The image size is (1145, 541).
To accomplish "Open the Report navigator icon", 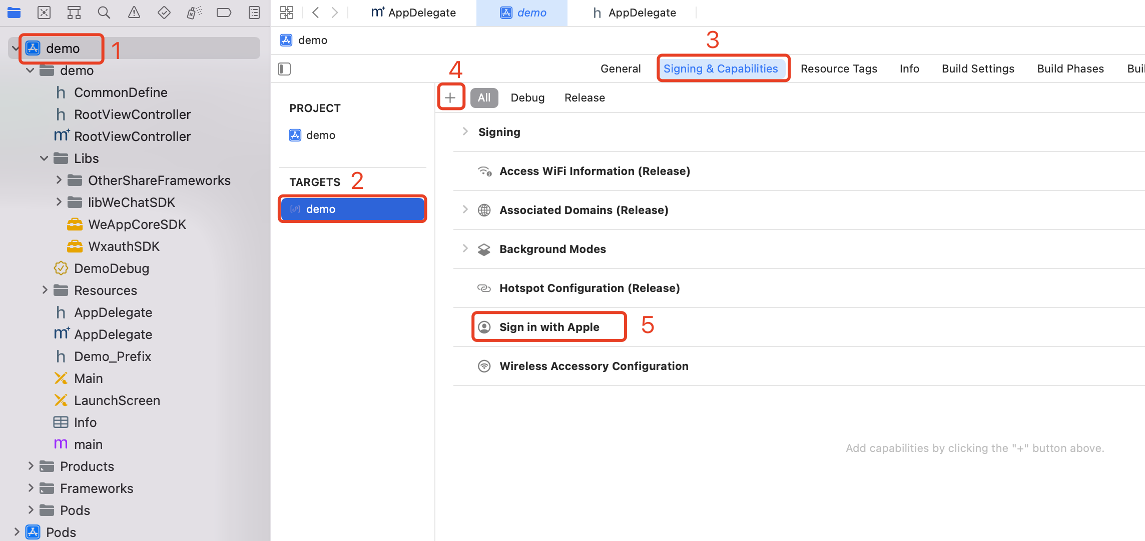I will click(x=254, y=12).
